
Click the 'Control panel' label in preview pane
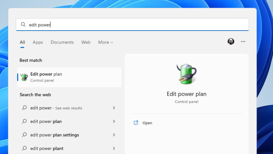pyautogui.click(x=186, y=102)
